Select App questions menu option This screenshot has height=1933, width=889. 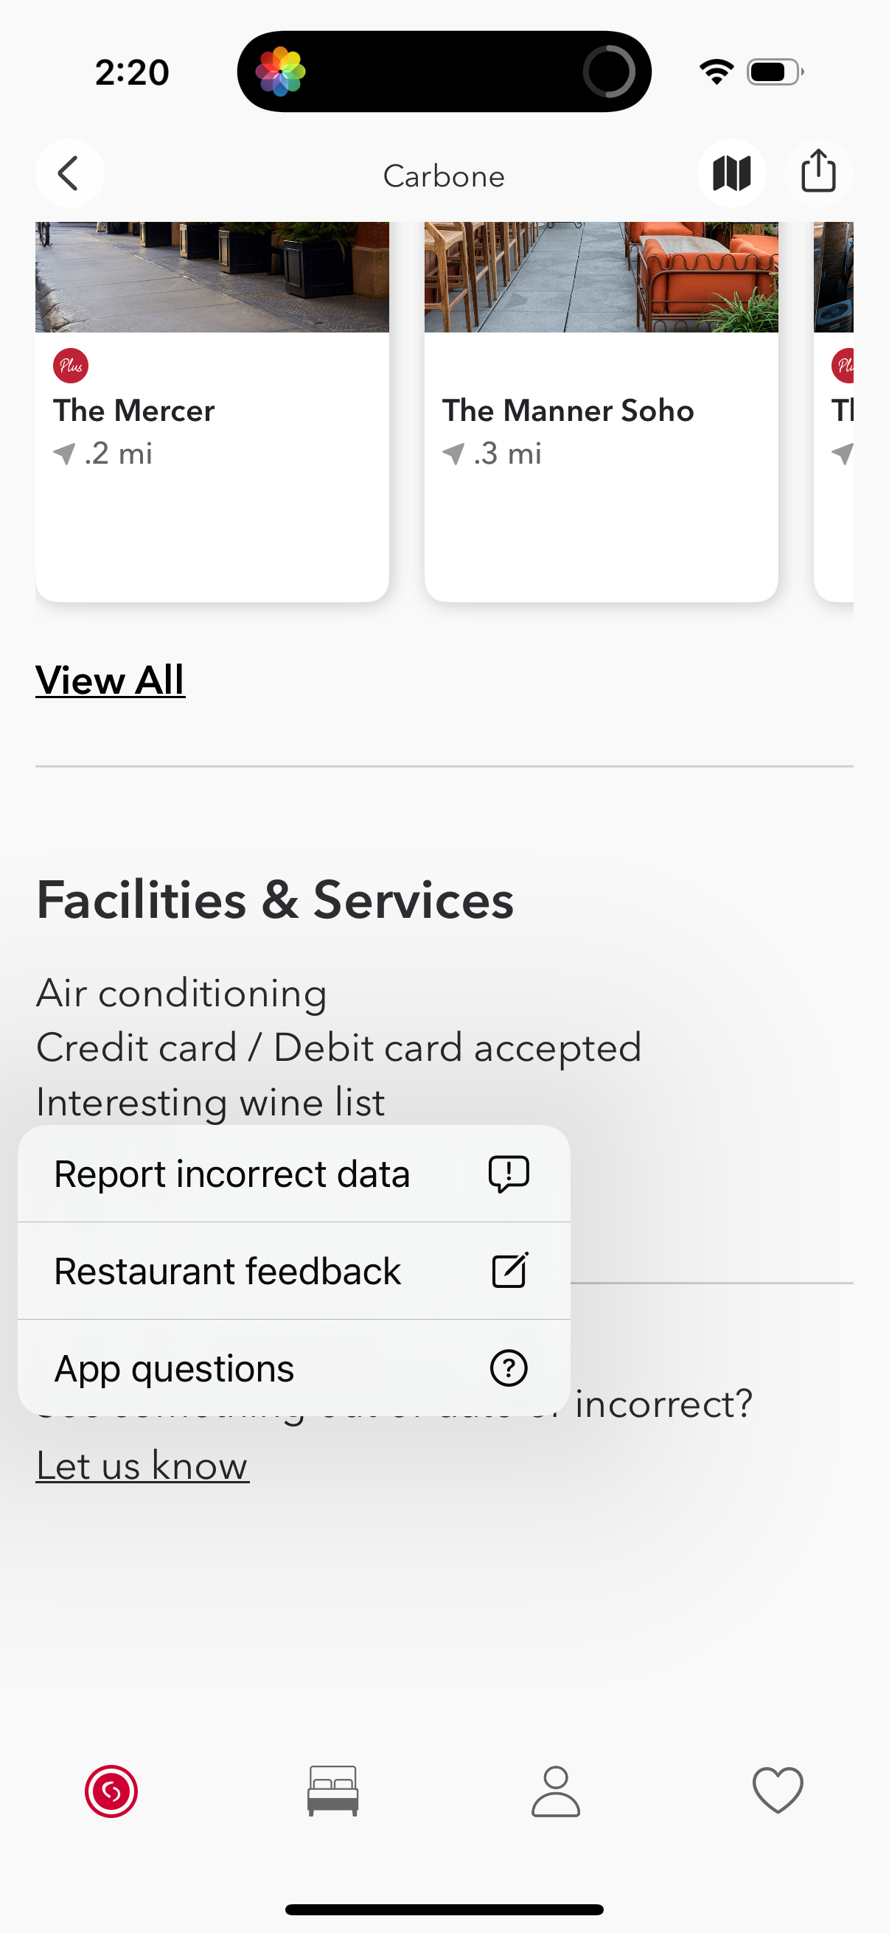click(x=293, y=1368)
